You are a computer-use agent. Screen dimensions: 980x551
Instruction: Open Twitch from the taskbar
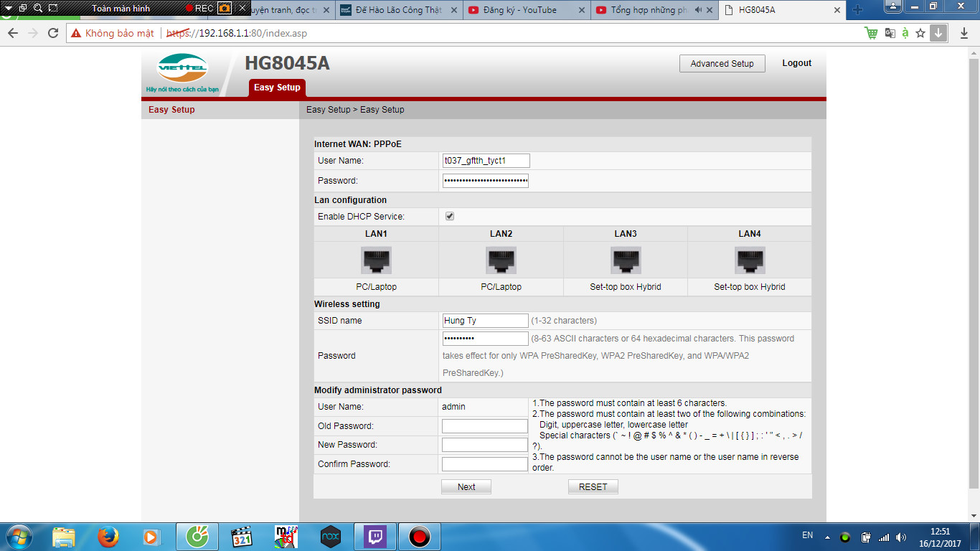click(375, 536)
